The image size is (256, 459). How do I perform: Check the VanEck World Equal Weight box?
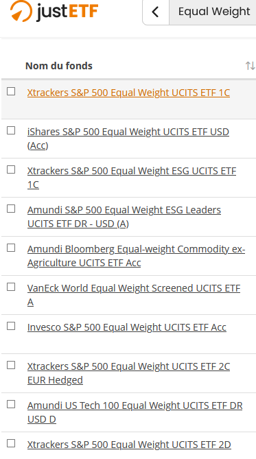[x=11, y=287]
